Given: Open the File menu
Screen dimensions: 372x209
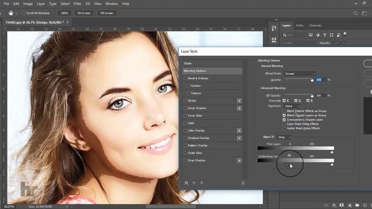Looking at the screenshot, I should coord(6,4).
